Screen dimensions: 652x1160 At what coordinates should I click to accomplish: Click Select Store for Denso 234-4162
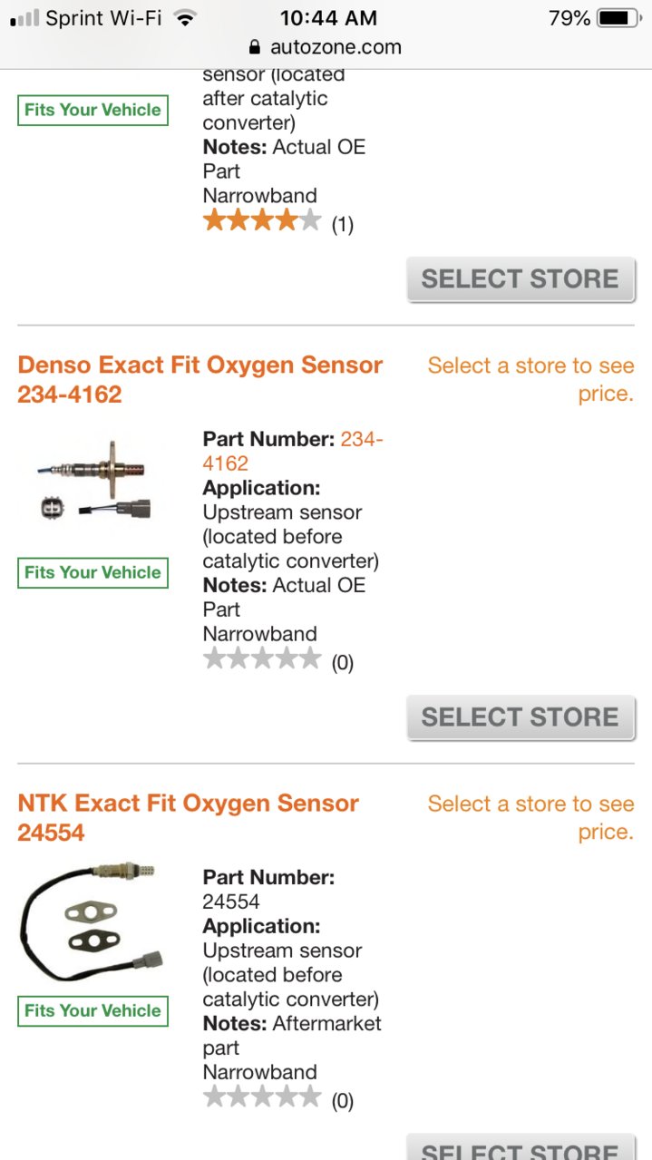pyautogui.click(x=521, y=717)
